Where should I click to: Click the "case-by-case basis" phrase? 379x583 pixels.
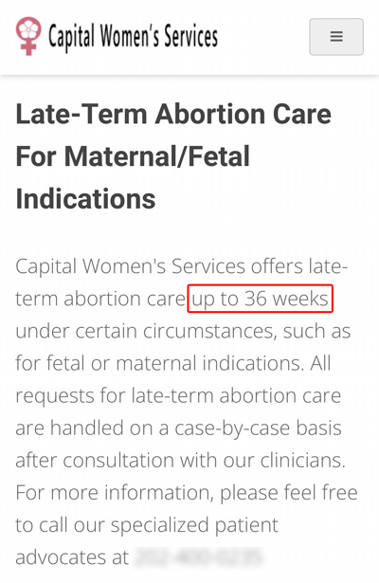[258, 428]
